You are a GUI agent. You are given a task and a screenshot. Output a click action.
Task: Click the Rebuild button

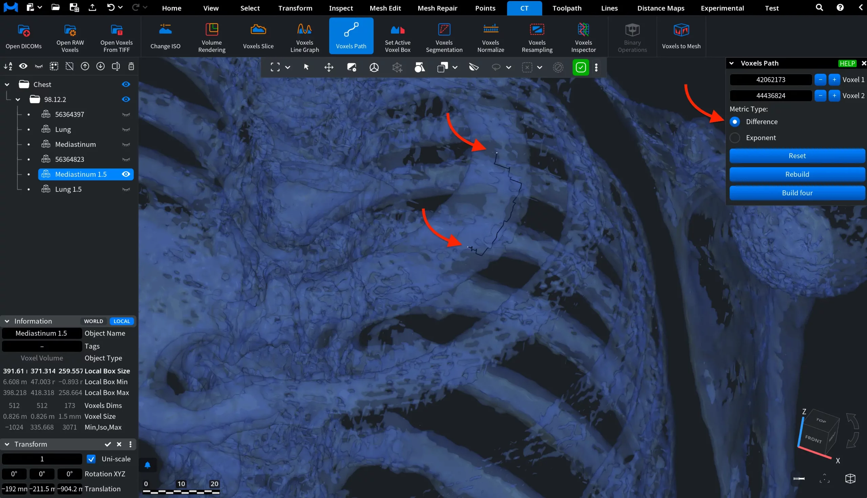click(797, 174)
